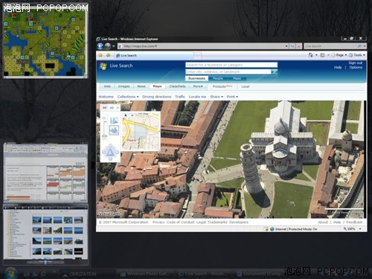Select the road/aerial map style icon
The height and width of the screenshot is (279, 372).
coord(114,121)
